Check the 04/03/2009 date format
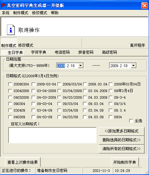The image size is (149, 175). (x=59, y=97)
